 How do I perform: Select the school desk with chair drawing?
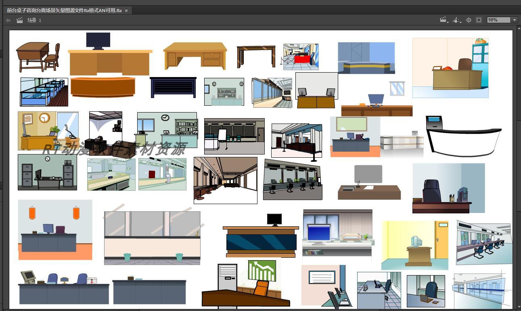tap(38, 57)
